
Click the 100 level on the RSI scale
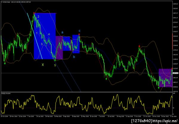pyautogui.click(x=174, y=93)
